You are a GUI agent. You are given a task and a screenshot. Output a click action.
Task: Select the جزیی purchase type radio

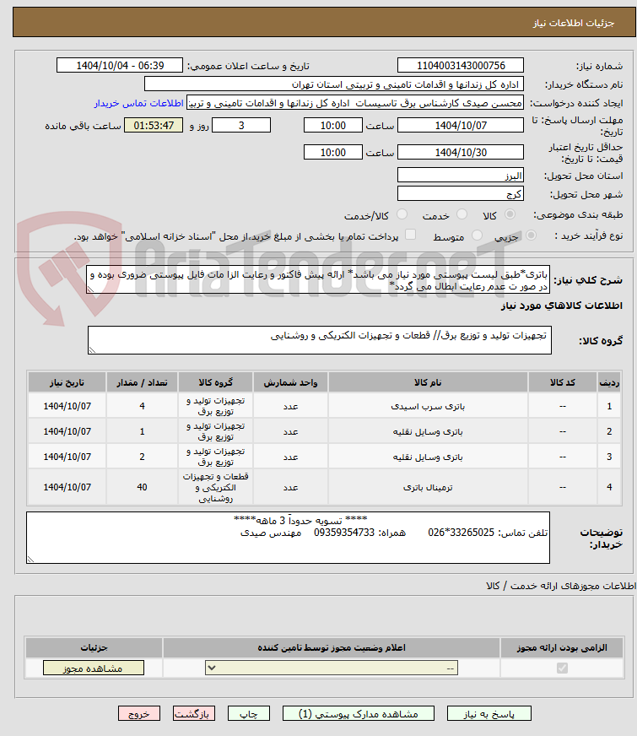(531, 235)
